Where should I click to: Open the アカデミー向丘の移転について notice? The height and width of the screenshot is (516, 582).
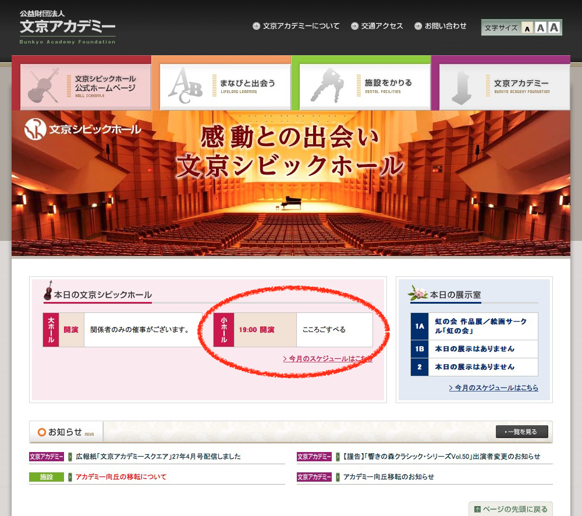[x=120, y=477]
